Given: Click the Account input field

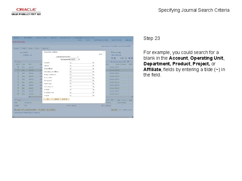Looking at the screenshot, I should click(x=81, y=63).
